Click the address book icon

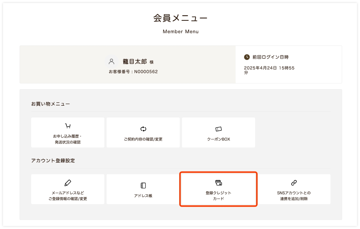coord(143,185)
